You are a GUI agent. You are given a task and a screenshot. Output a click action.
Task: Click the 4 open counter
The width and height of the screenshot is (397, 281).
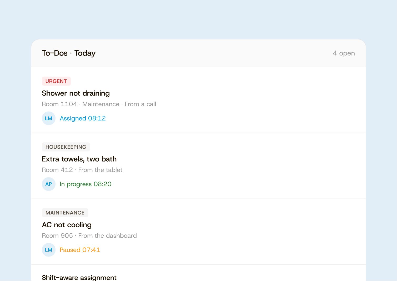point(344,53)
